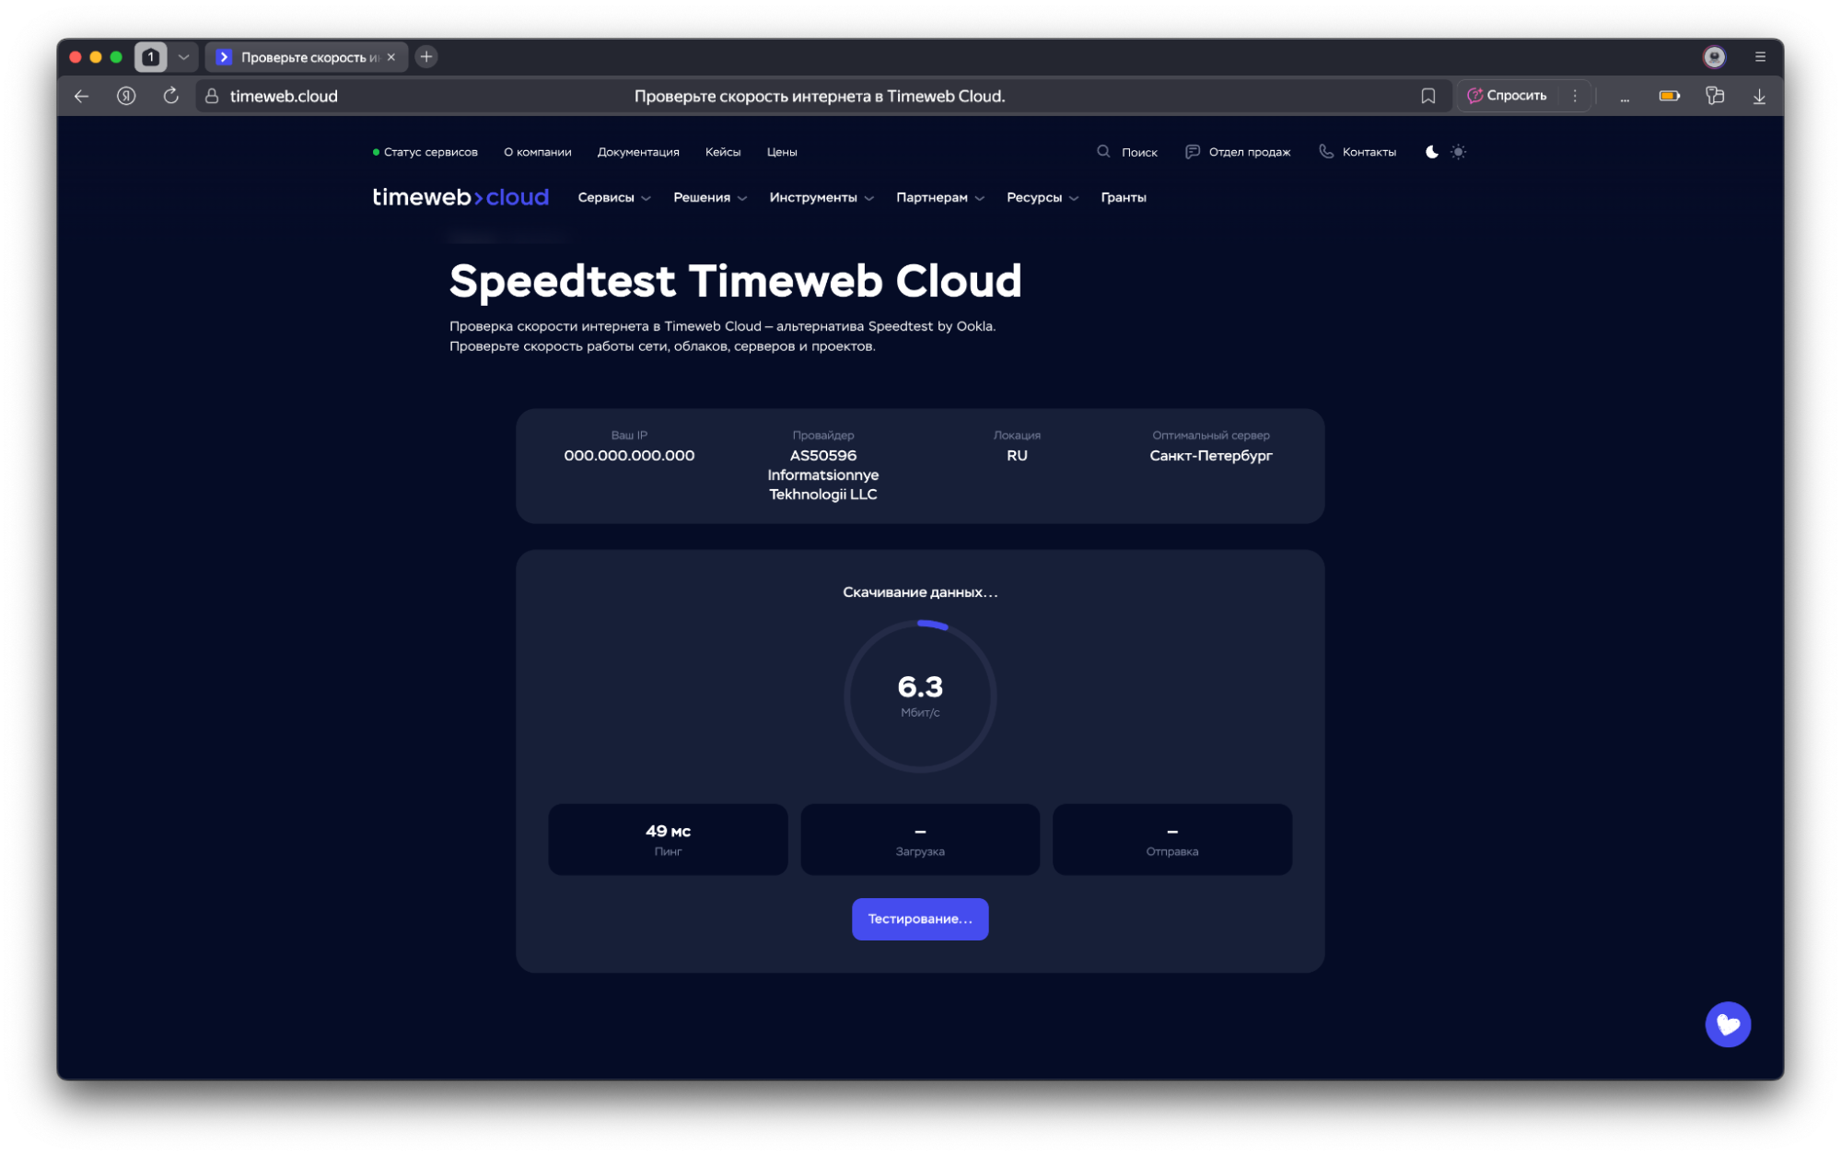1841x1156 pixels.
Task: Click the Speedtest Timeweb Cloud heading
Action: point(736,281)
